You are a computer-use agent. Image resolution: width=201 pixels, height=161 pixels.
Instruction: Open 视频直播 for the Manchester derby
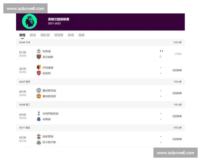coord(177,93)
